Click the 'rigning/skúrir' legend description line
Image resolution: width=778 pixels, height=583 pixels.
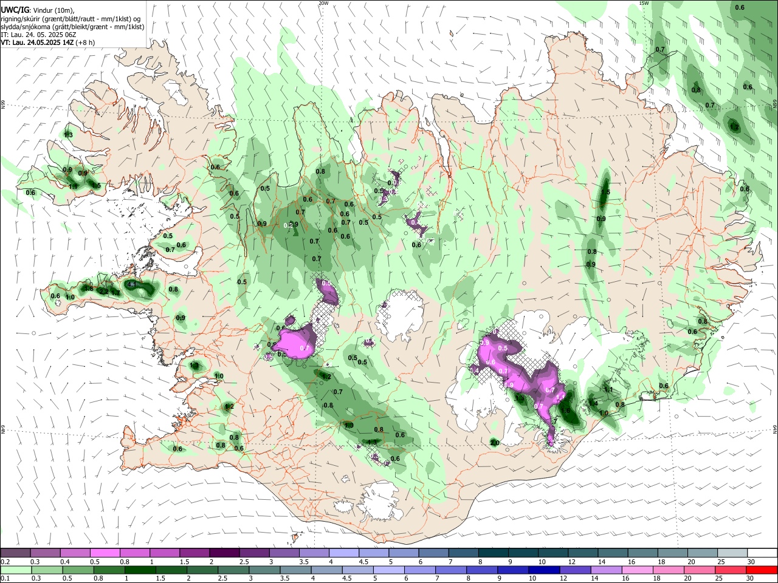[x=71, y=18]
